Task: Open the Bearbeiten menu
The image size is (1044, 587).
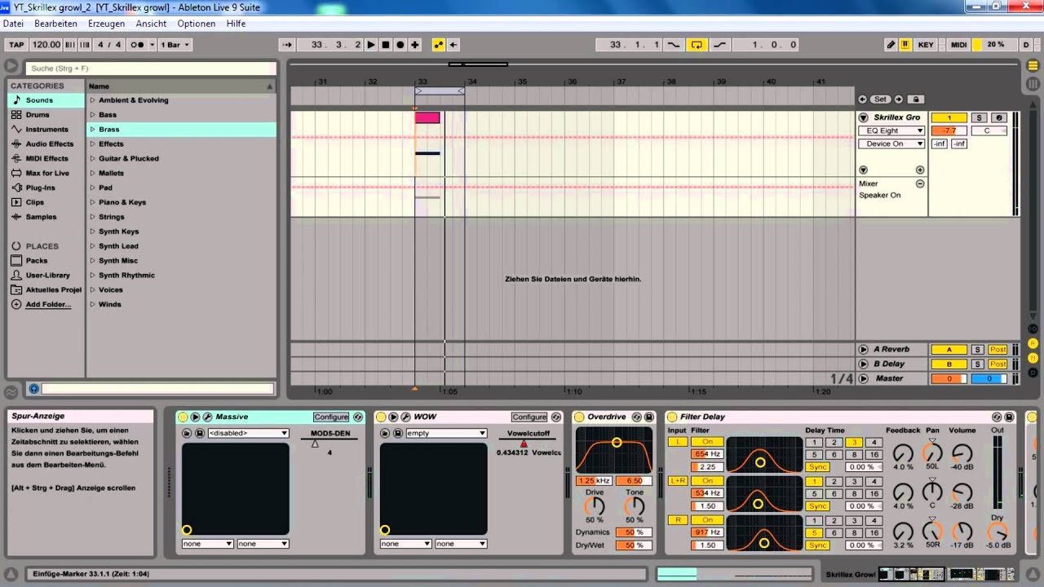Action: coord(55,24)
